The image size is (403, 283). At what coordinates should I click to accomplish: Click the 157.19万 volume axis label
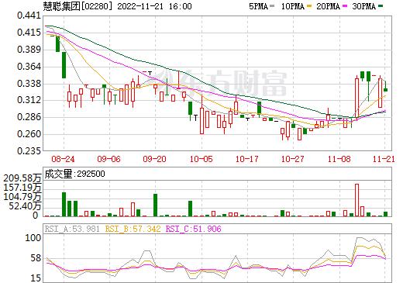22,188
